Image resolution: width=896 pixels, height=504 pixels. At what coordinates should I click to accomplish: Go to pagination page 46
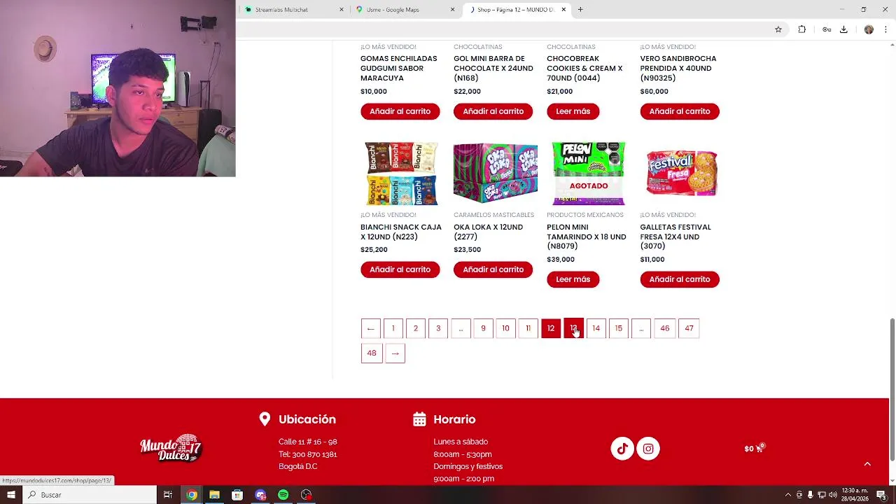coord(665,328)
